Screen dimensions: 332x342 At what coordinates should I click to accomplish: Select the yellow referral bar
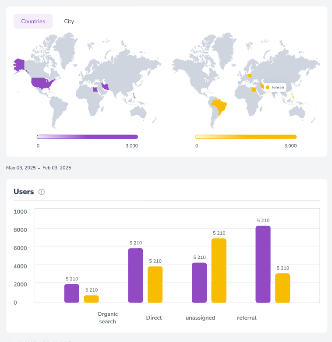click(283, 288)
